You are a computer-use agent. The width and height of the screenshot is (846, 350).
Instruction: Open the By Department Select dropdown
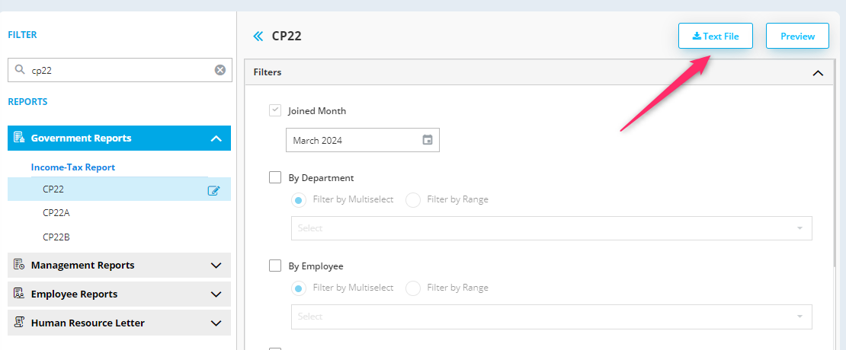point(551,228)
